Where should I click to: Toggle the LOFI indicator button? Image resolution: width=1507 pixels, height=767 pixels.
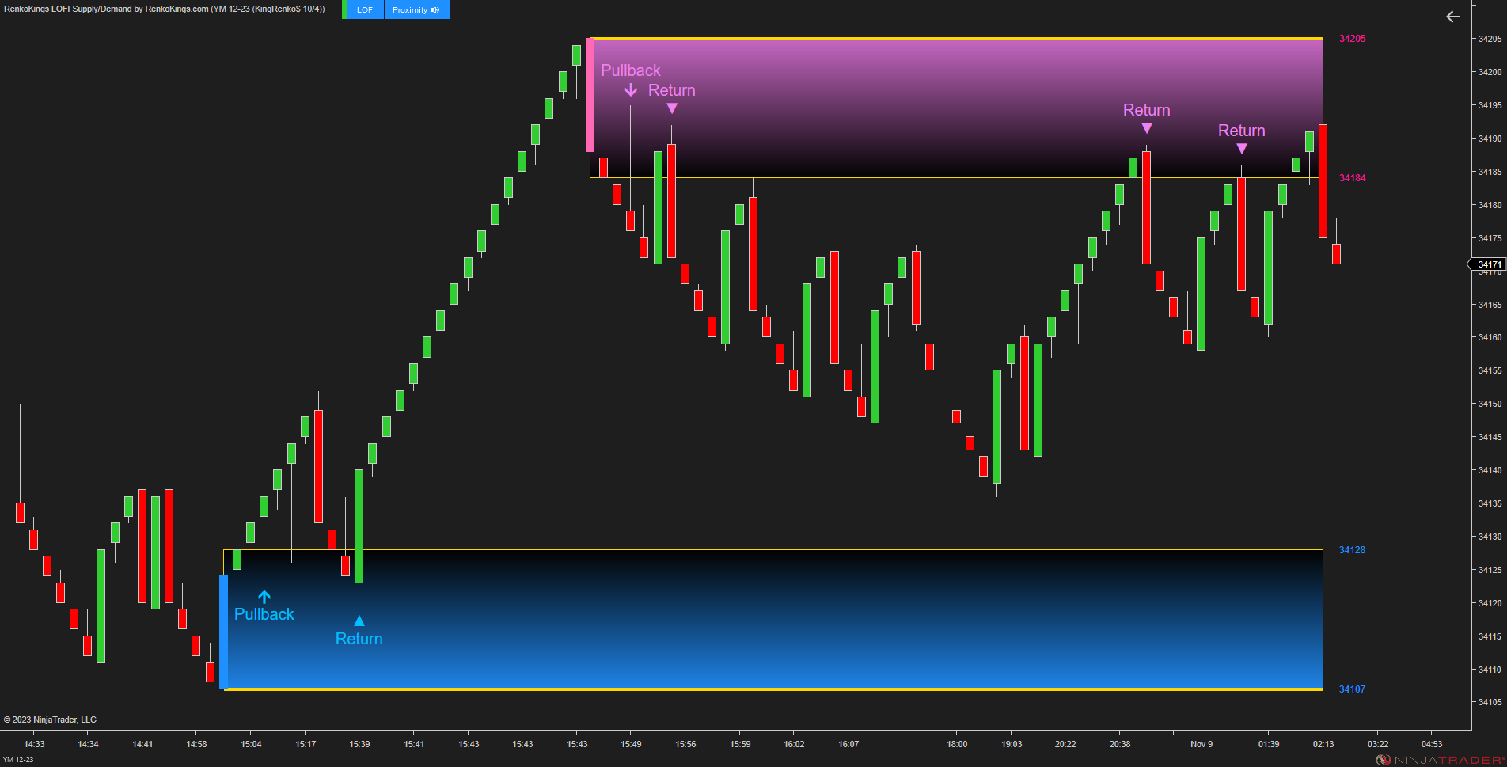click(x=364, y=9)
